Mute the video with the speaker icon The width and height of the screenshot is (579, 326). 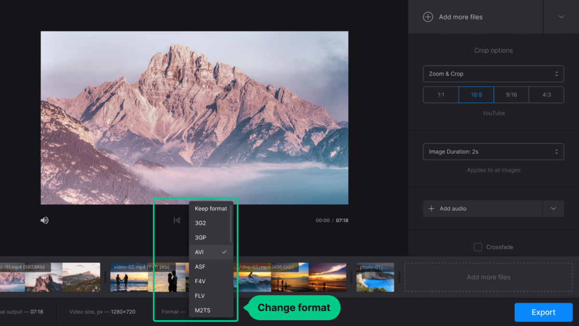44,220
